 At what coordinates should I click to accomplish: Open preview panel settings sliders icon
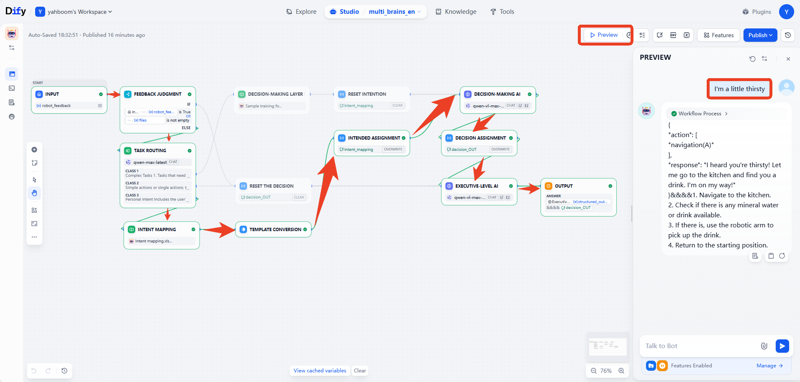[764, 59]
